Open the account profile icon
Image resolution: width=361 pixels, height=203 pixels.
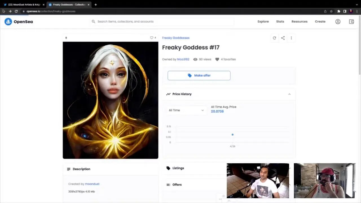point(338,21)
